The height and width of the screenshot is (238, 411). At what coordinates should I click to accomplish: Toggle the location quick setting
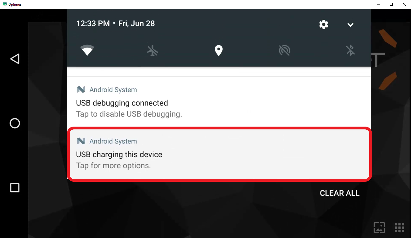click(219, 51)
